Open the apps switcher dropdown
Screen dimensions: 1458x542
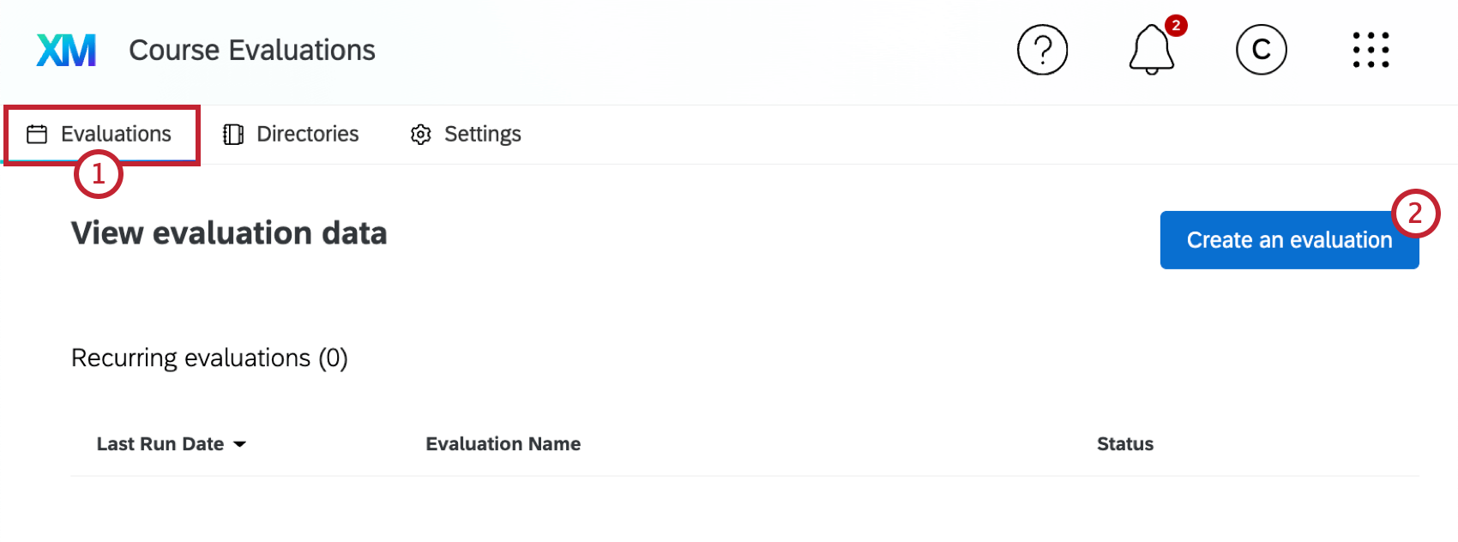point(1370,50)
